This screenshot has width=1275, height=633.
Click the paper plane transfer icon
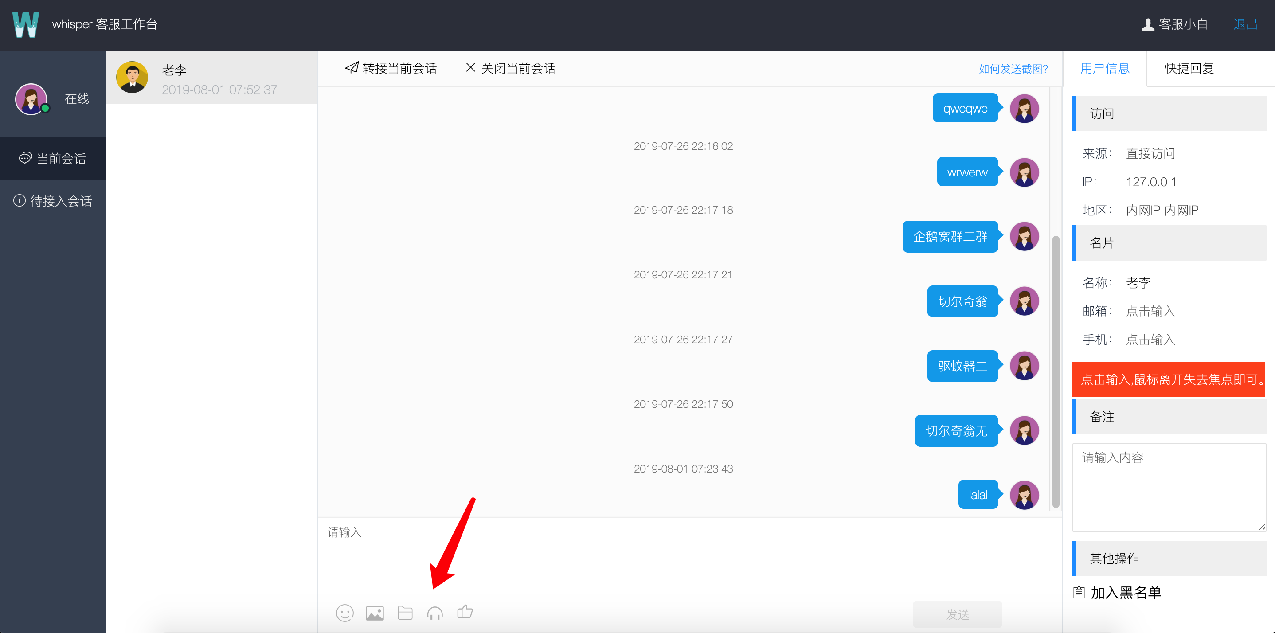(352, 67)
